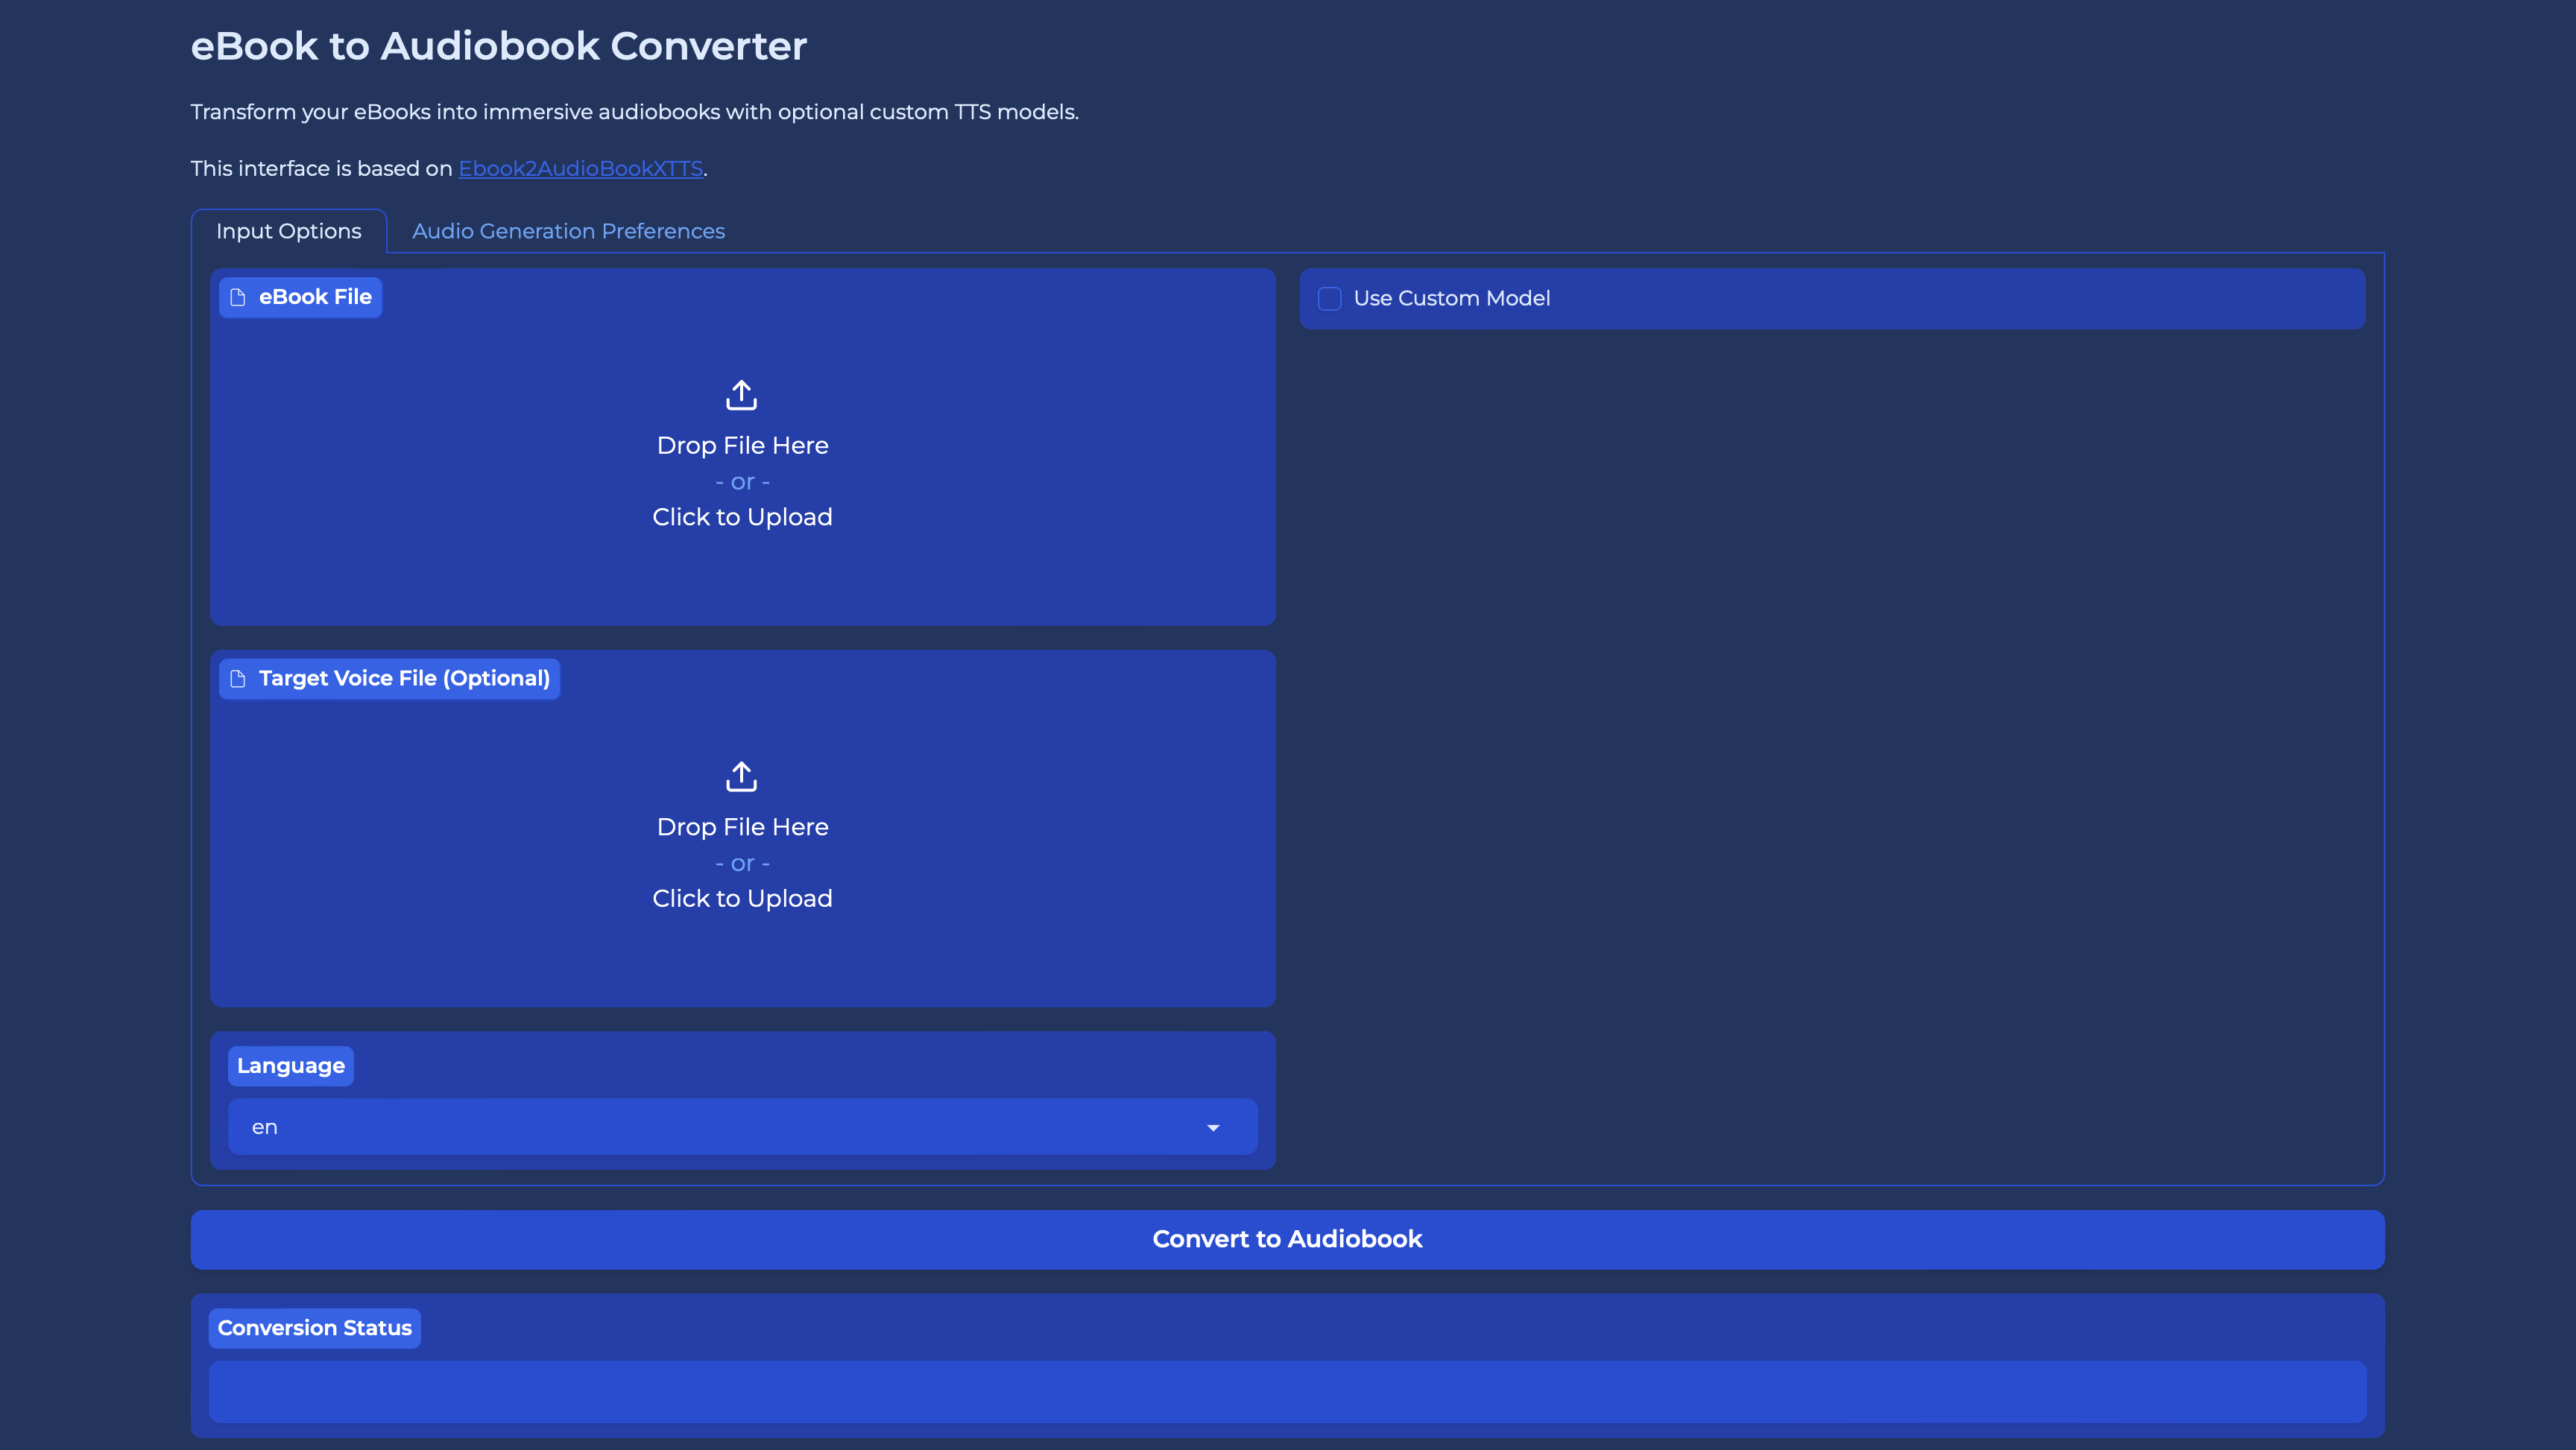Click upload arrow icon in eBook File area
The height and width of the screenshot is (1450, 2576).
tap(741, 395)
